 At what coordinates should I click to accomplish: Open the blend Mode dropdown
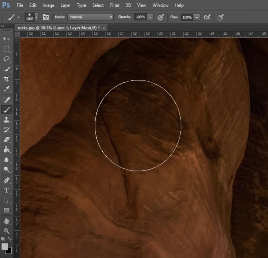click(x=90, y=17)
